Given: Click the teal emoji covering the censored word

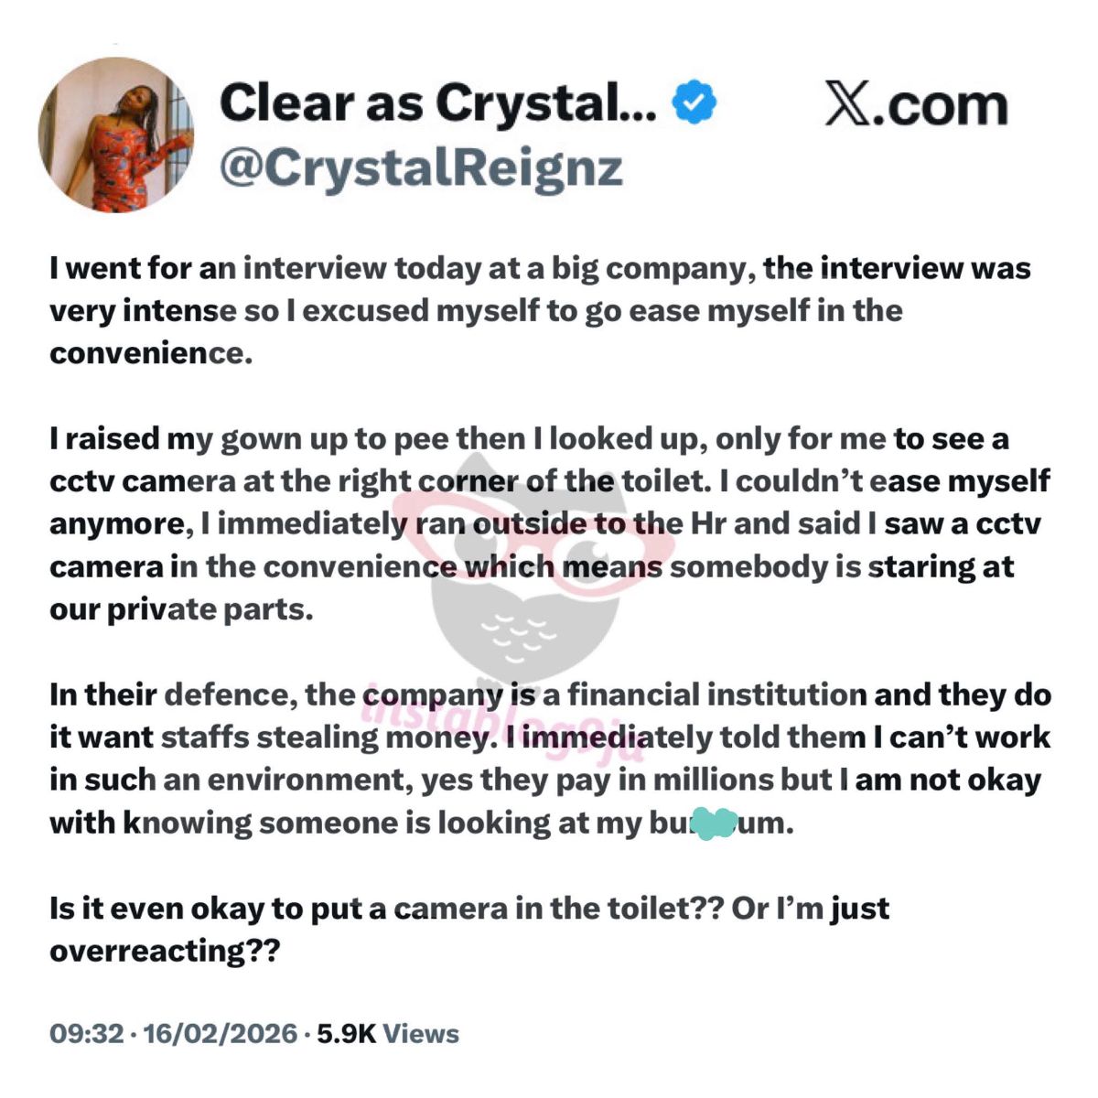Looking at the screenshot, I should tap(716, 823).
